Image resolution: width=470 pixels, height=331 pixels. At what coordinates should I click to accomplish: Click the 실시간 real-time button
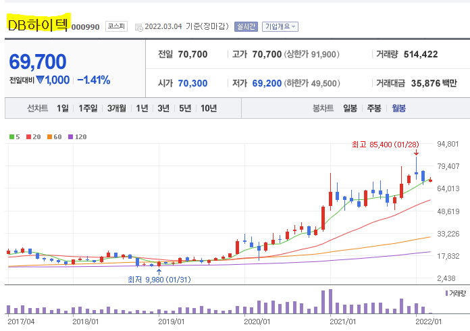(x=246, y=27)
